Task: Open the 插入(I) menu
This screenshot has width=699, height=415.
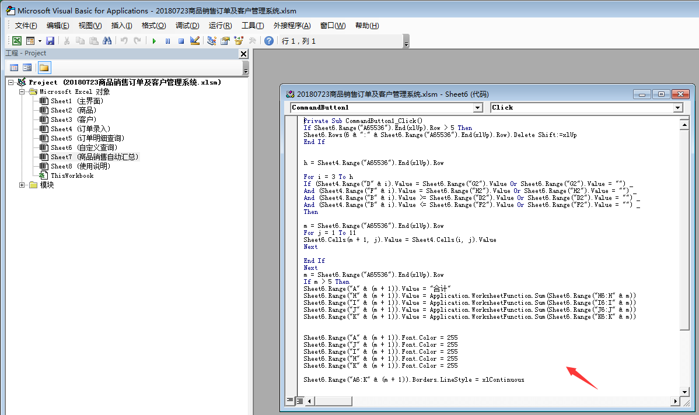Action: point(122,26)
